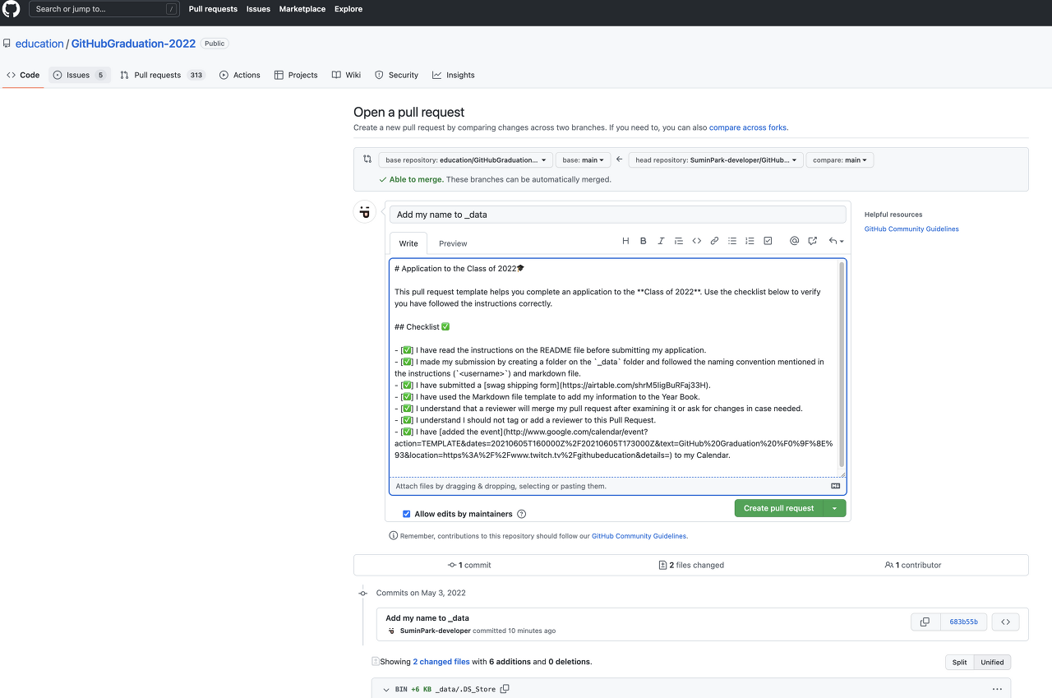
Task: Click the compare branches switch icon
Action: click(367, 159)
